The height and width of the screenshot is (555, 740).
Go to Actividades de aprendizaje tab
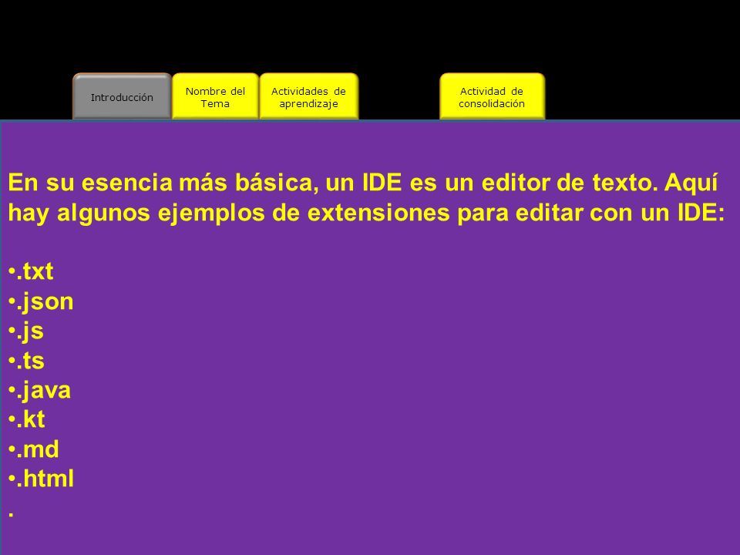[x=308, y=97]
